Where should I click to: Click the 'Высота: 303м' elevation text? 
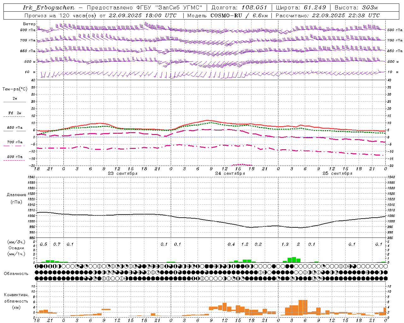pyautogui.click(x=356, y=8)
